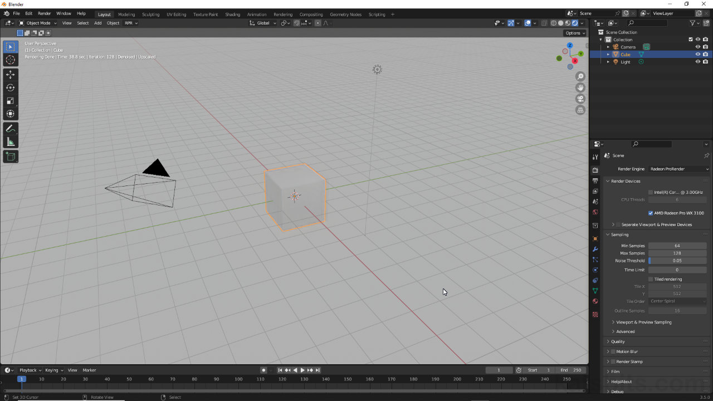Open the viewport Options button

pos(574,33)
